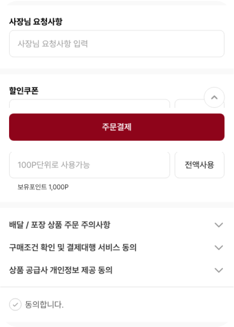
Task: Expand 구매조건 확인 및 결제대행 chevron arrow
Action: [219, 248]
